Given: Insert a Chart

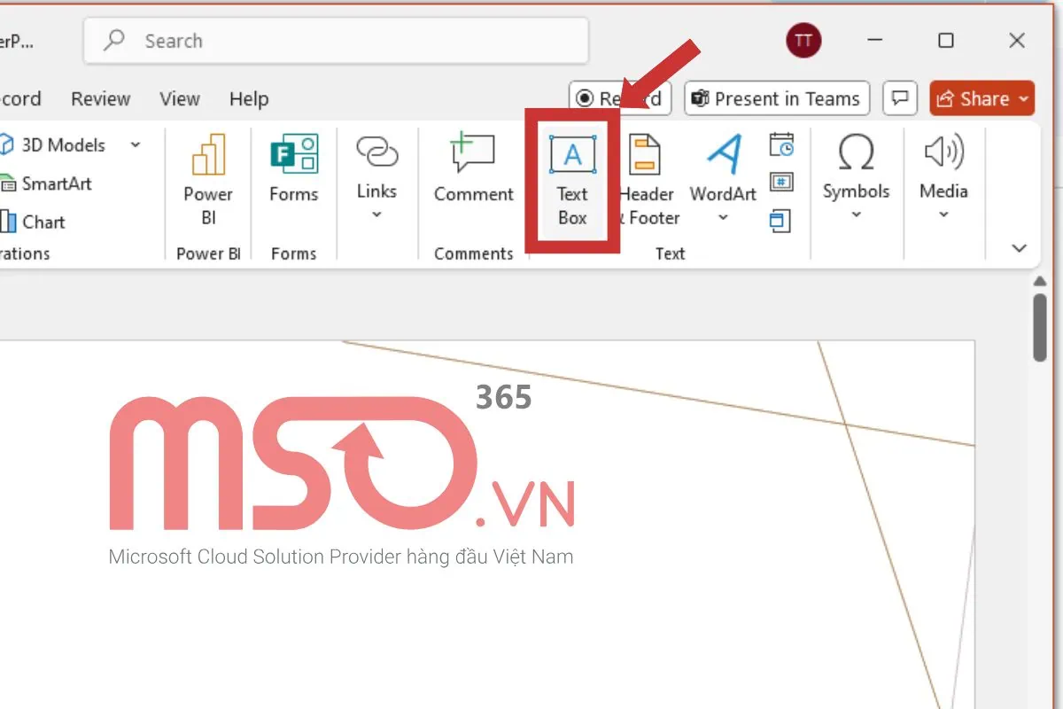Looking at the screenshot, I should (34, 222).
